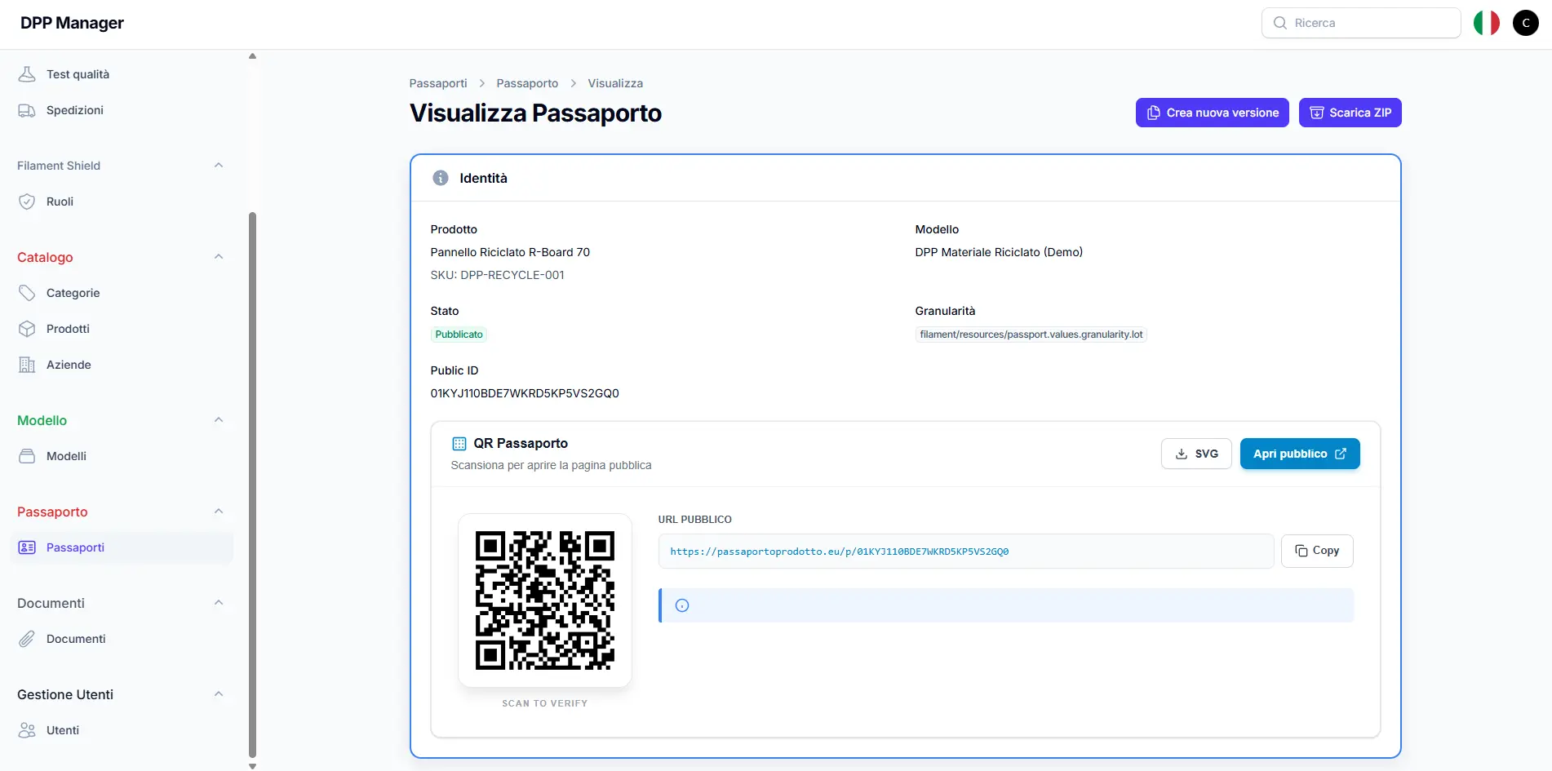Screen dimensions: 1552x771
Task: Click the sidebar scrollbar thumb
Action: [252, 485]
